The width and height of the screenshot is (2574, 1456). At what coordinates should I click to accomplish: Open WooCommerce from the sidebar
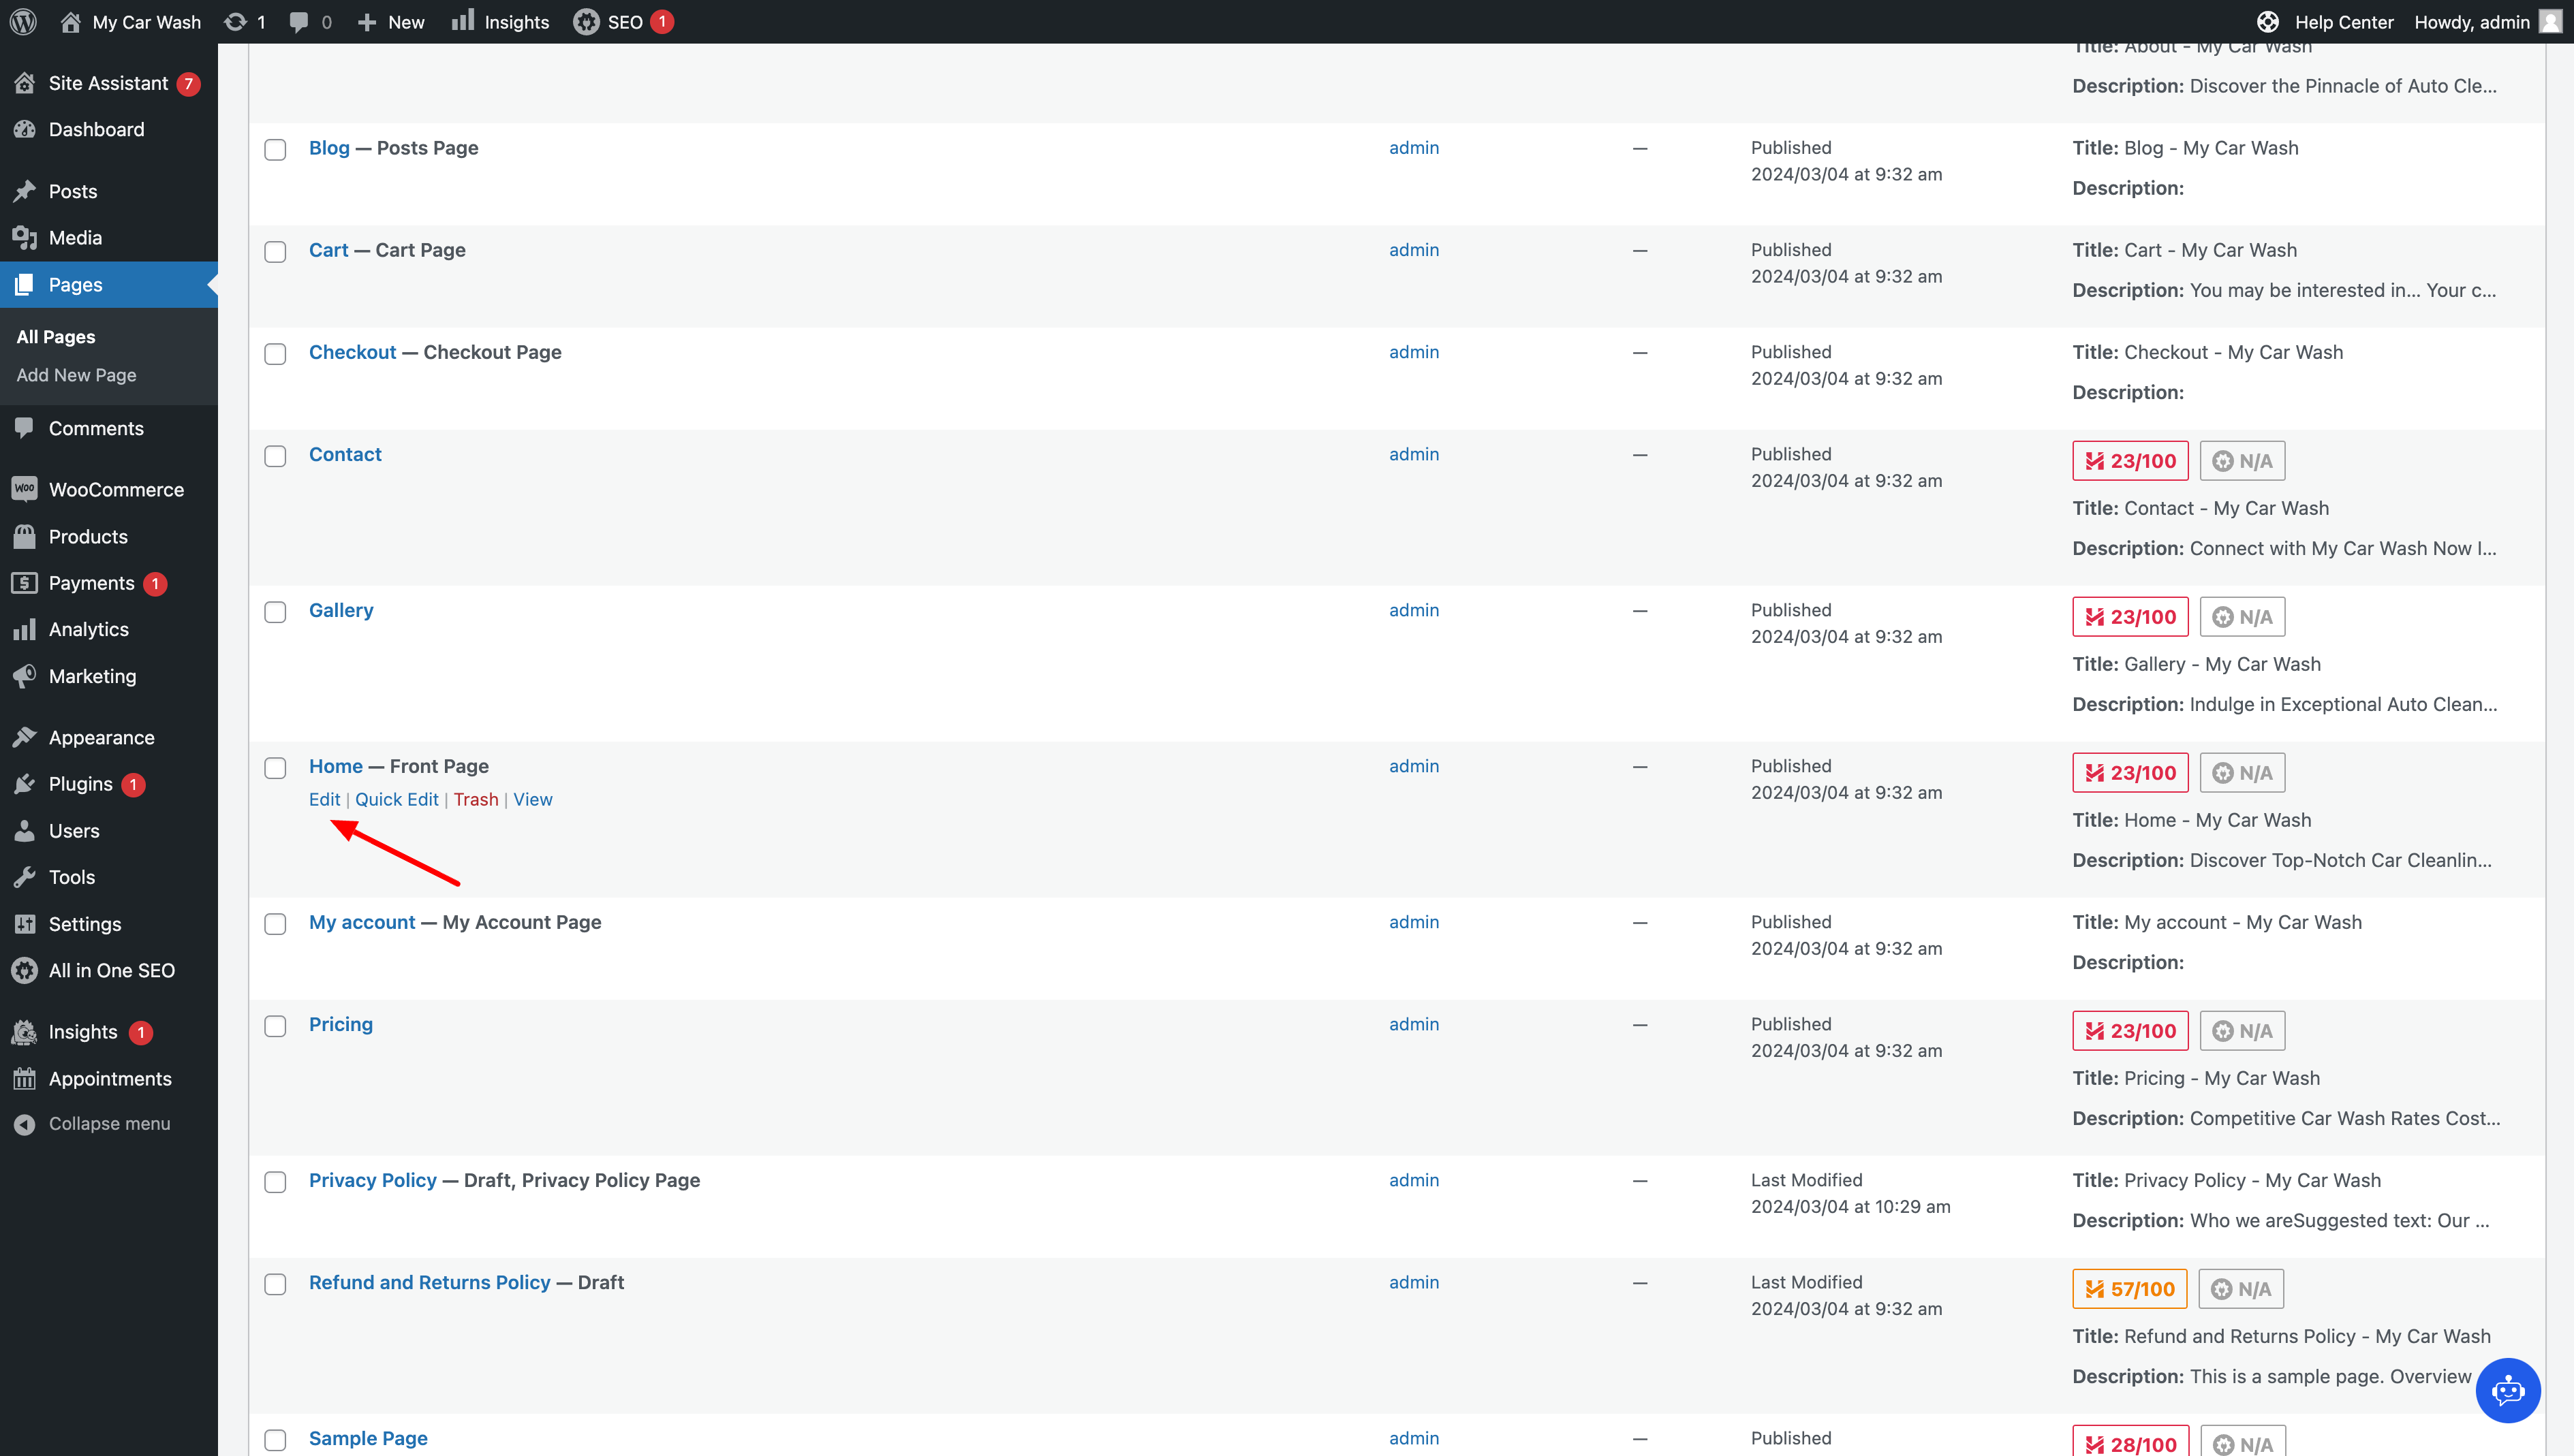point(115,489)
